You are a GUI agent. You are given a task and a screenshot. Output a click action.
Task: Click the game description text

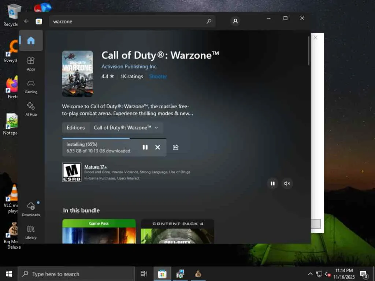click(127, 110)
